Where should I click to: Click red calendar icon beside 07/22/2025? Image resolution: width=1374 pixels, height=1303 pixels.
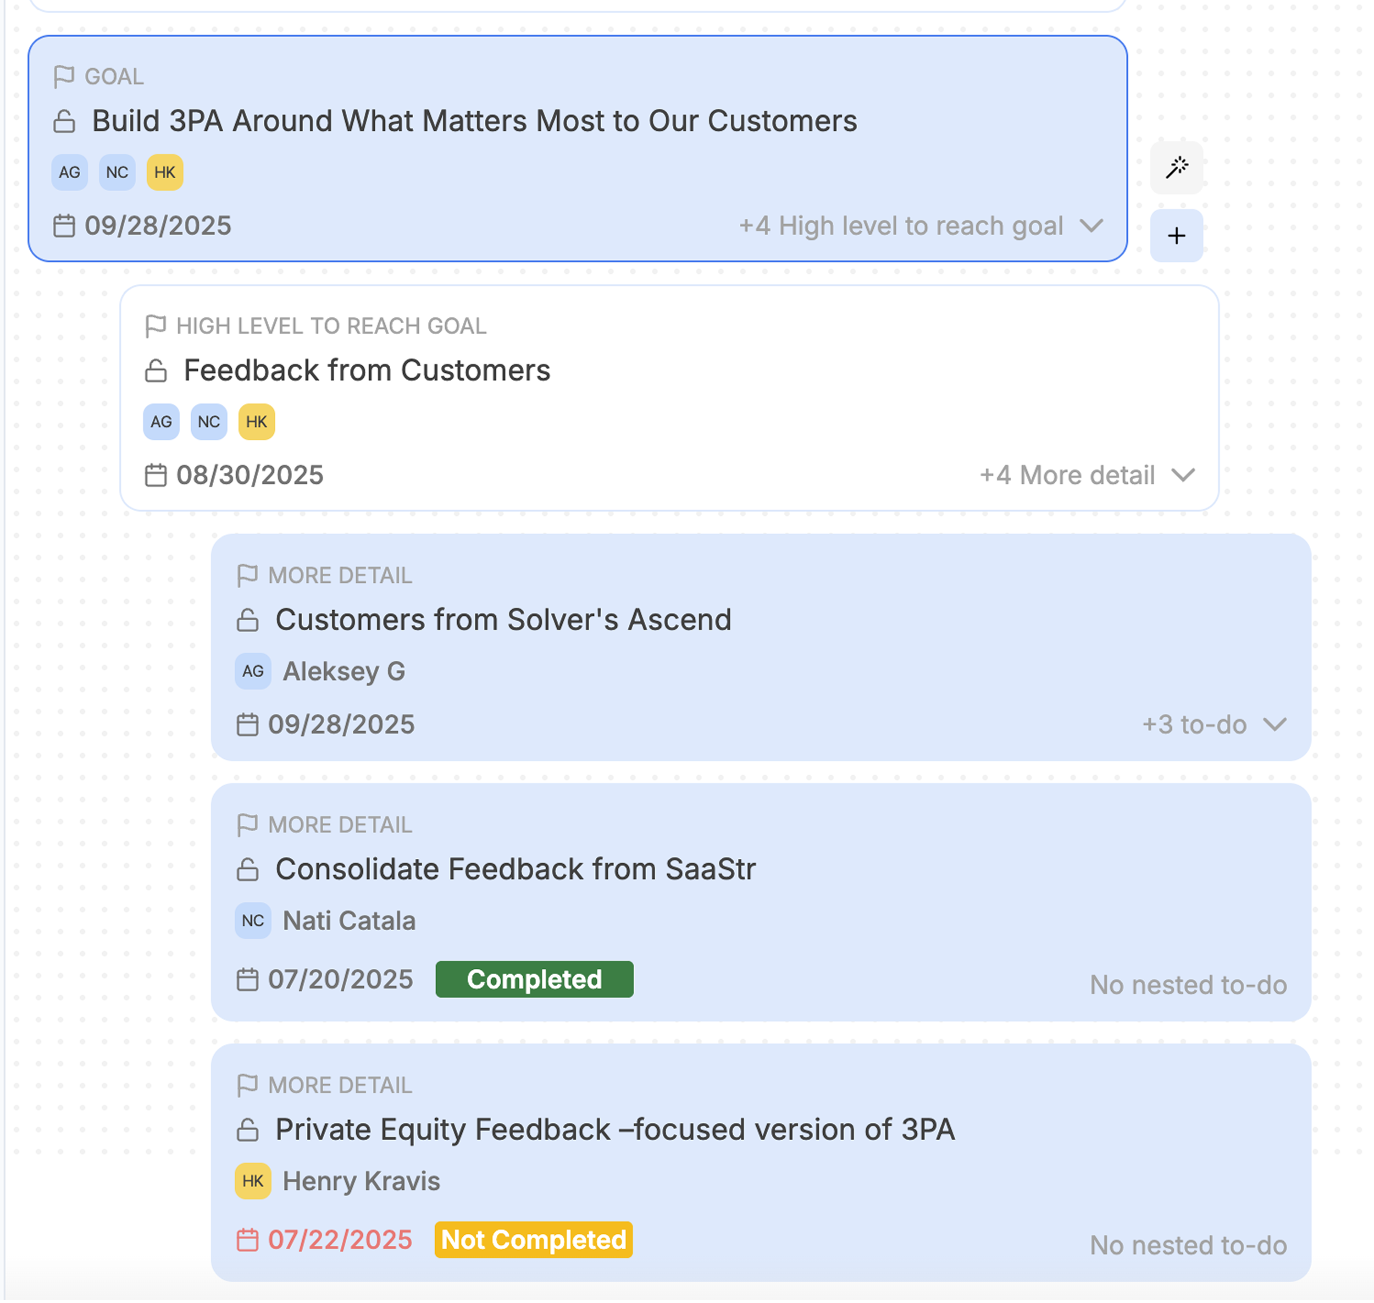[247, 1240]
